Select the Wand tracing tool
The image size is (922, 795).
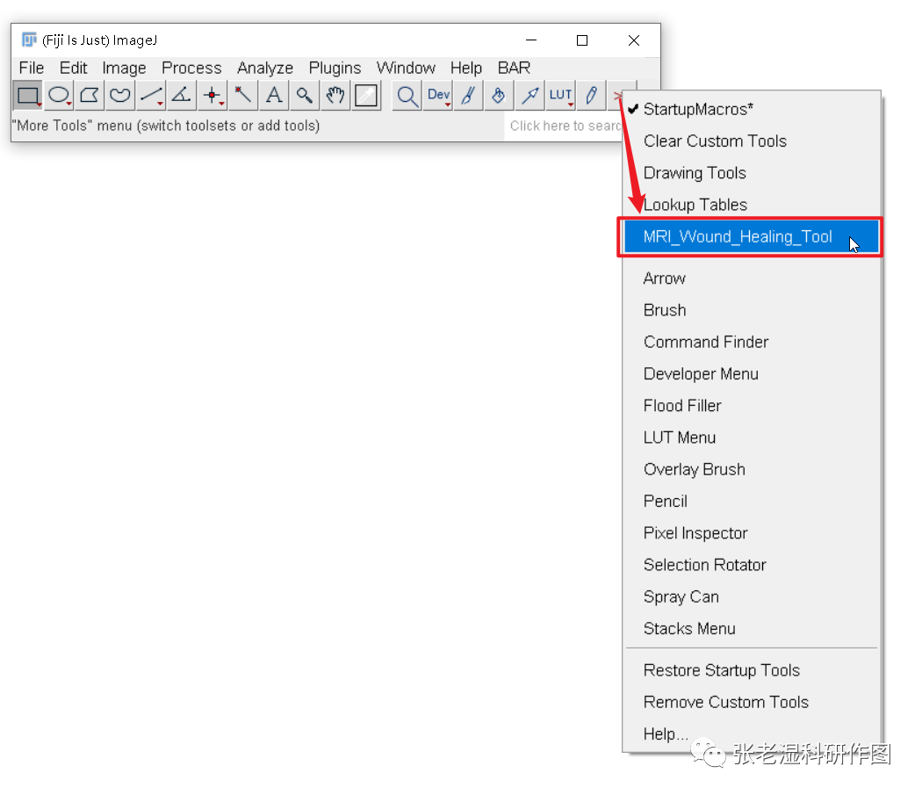coord(243,96)
